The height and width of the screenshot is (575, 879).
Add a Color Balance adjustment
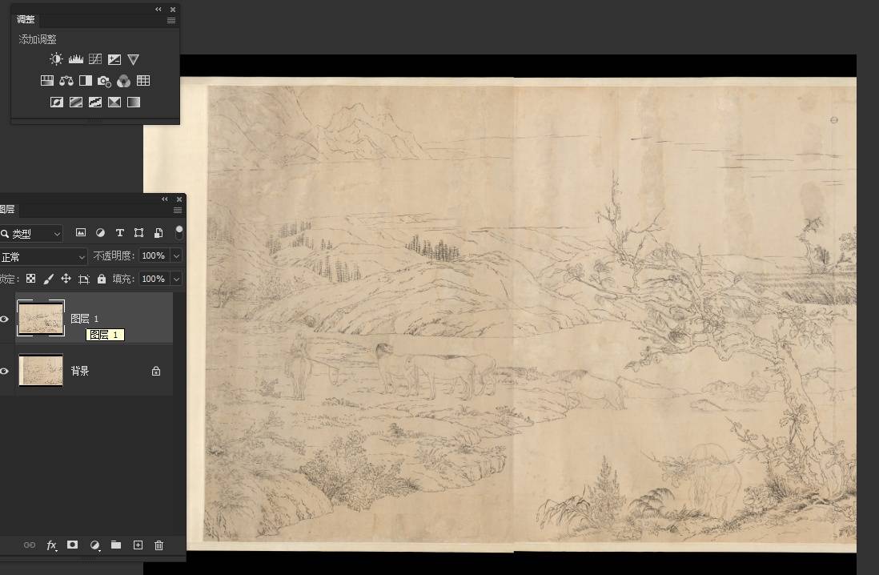coord(66,81)
